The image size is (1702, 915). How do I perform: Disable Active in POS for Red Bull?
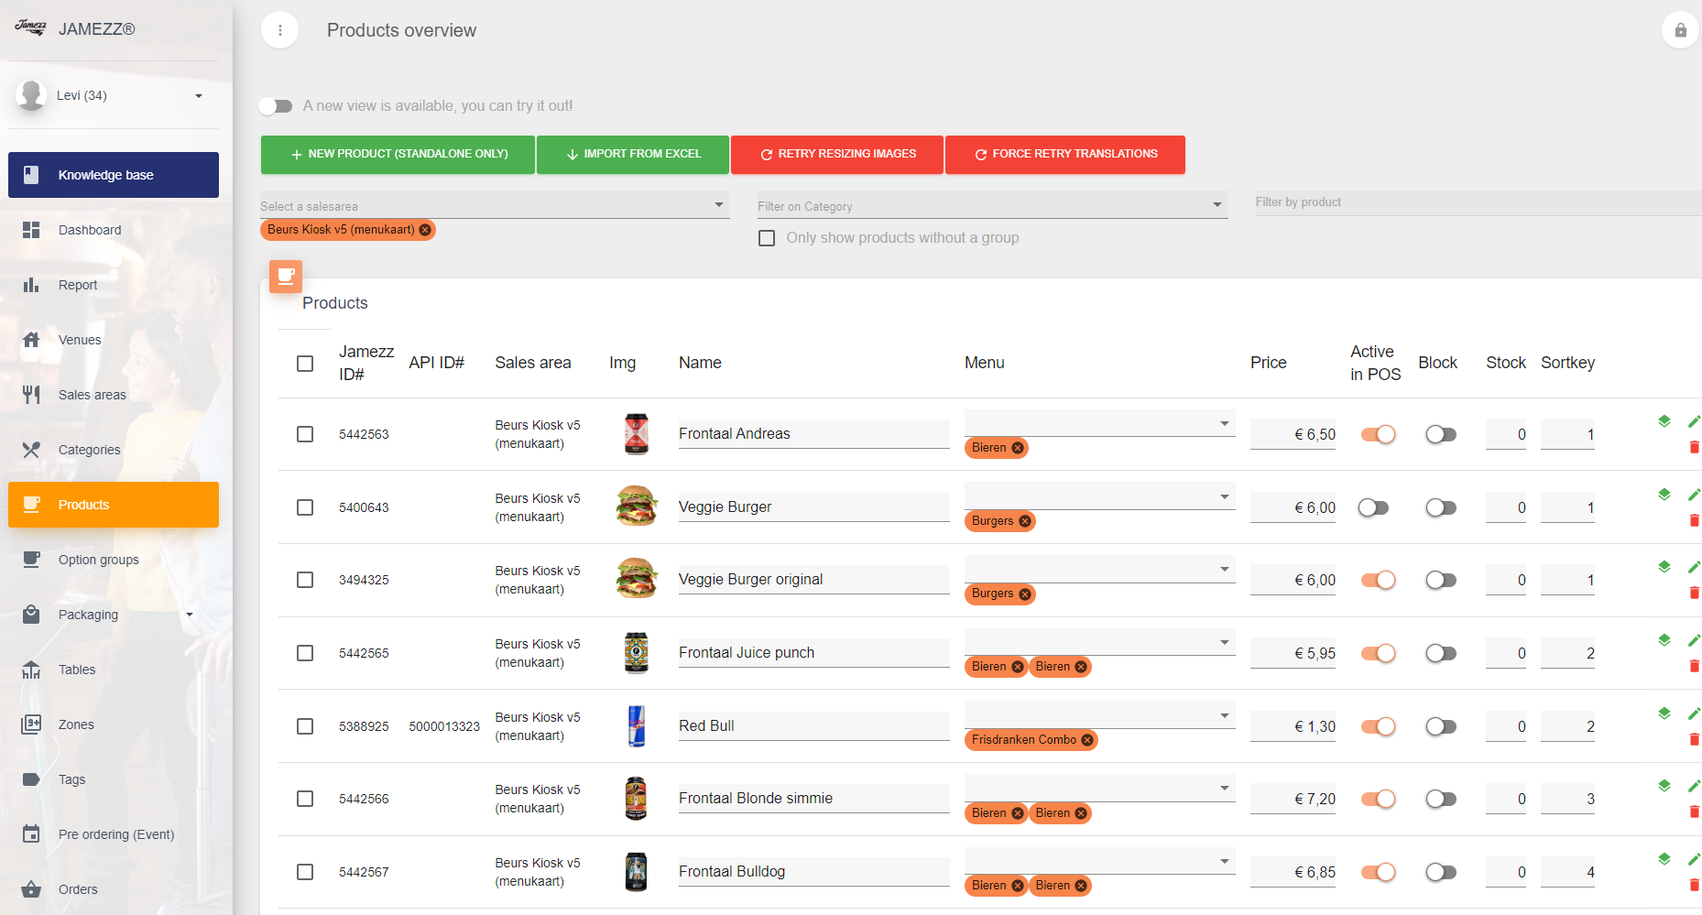click(x=1378, y=726)
